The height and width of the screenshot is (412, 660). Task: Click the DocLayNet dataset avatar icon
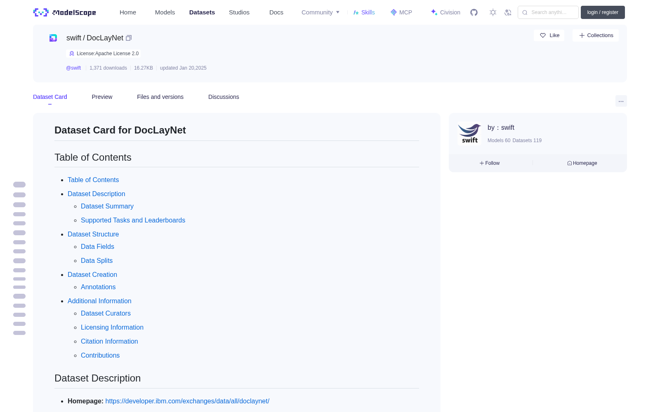coord(53,38)
